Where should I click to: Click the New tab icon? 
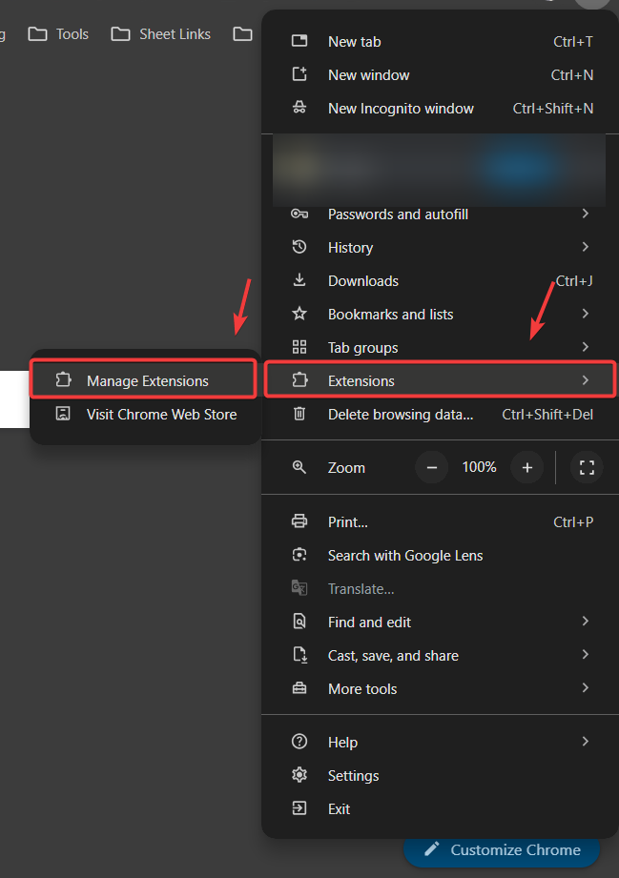299,41
